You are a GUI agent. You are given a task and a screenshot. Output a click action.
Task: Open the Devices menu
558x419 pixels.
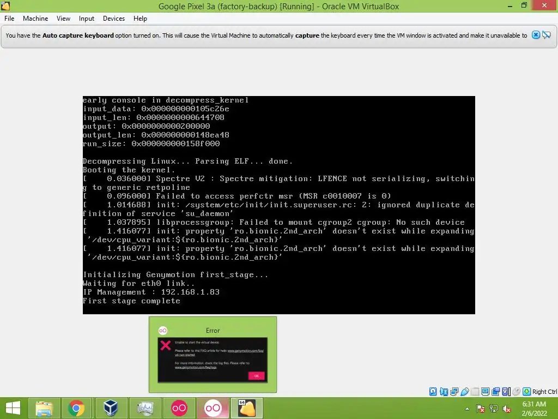114,19
